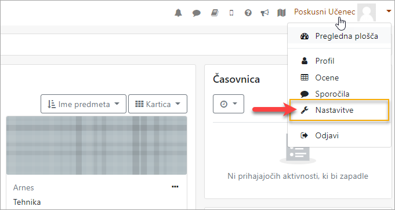Click the speech bubble icon beside Sporočila
Viewport: 395px width, 210px height.
click(x=305, y=94)
